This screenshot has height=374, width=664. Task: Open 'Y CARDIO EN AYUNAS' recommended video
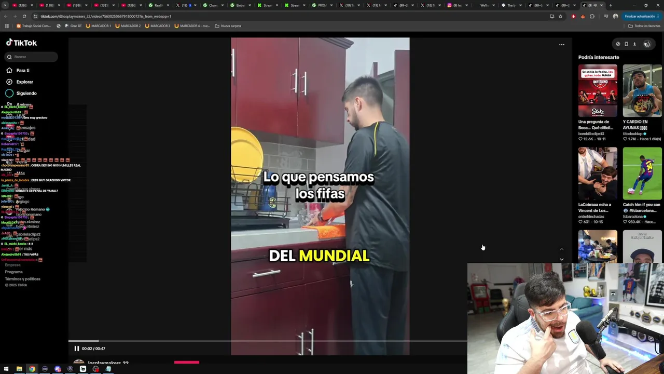(642, 90)
